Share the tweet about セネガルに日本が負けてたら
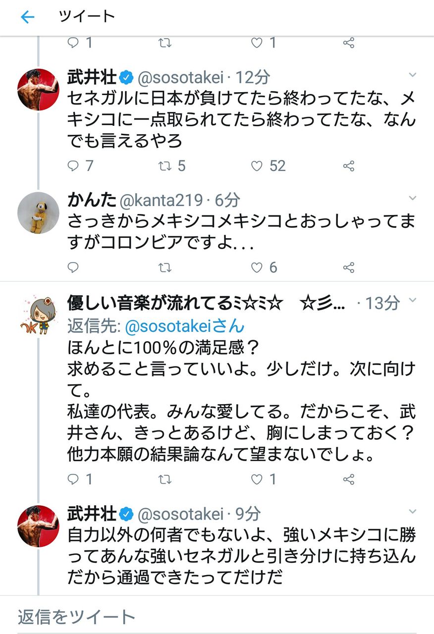The width and height of the screenshot is (434, 634). point(349,166)
